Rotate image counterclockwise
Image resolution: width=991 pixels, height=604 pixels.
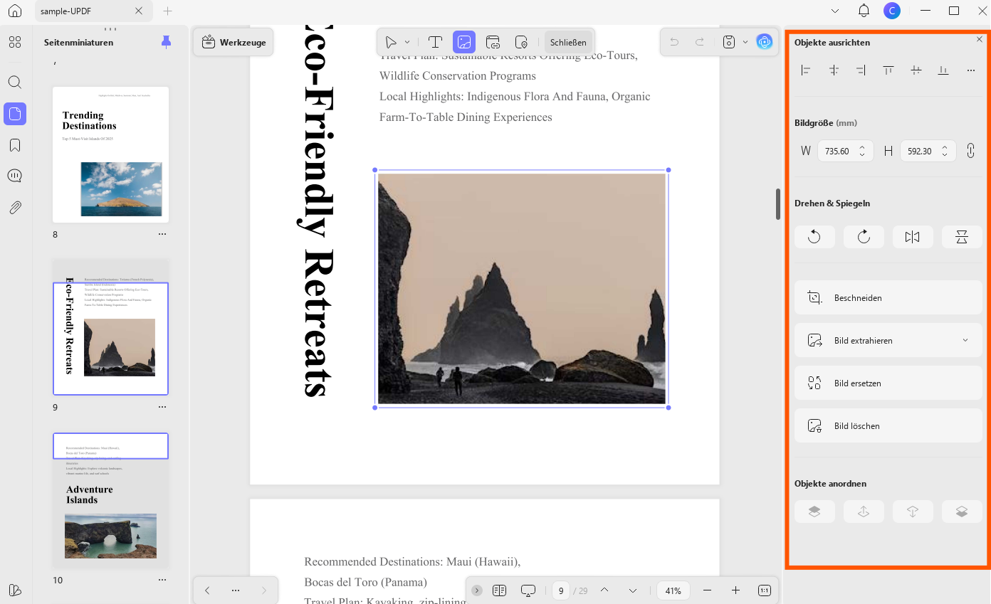coord(814,237)
